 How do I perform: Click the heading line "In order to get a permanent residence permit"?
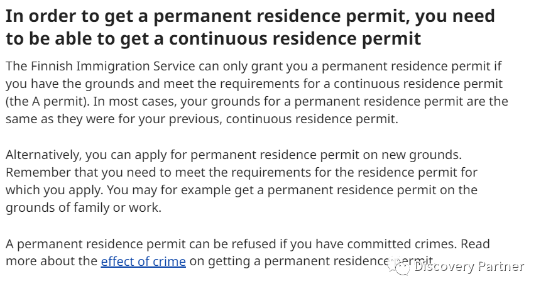pyautogui.click(x=208, y=16)
